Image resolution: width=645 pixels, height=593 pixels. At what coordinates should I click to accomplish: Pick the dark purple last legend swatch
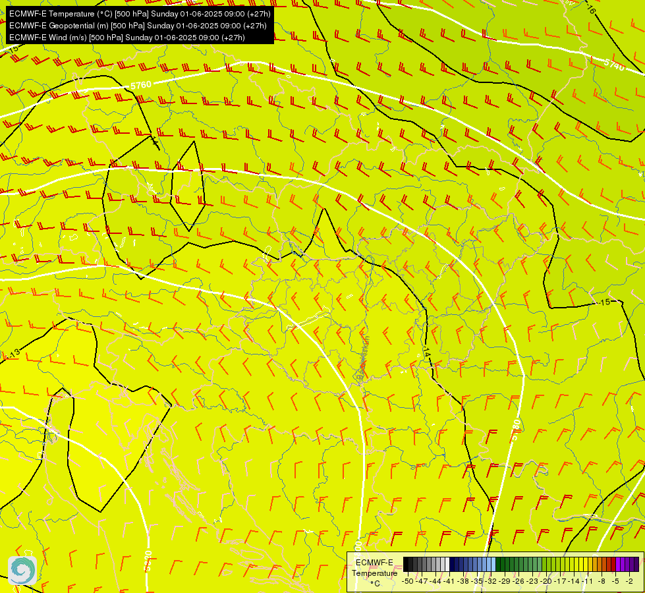coord(636,564)
